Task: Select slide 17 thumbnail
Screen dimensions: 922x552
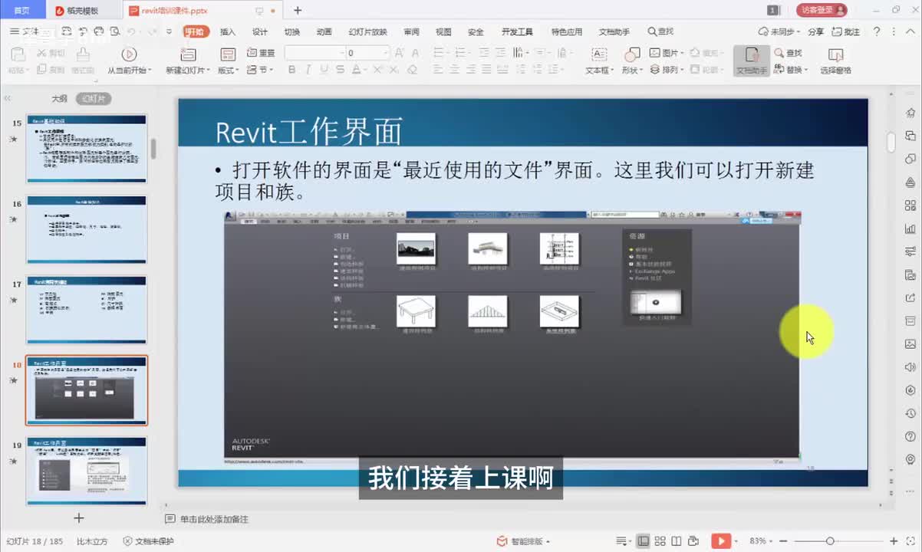Action: tap(87, 310)
